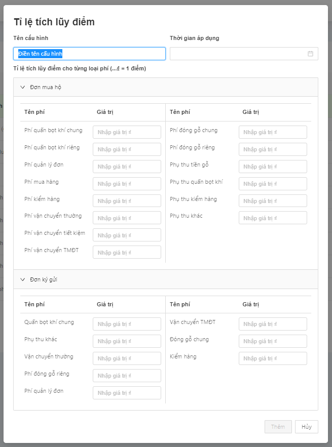Open the Thời gian áp dụng date picker
The width and height of the screenshot is (332, 447).
pos(238,54)
